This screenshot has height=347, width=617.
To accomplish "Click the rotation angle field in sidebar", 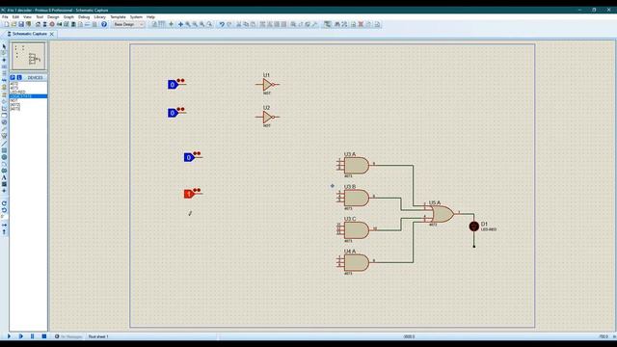I will coord(4,217).
